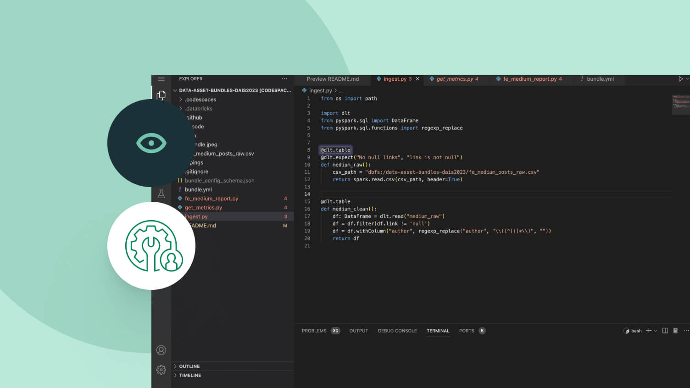This screenshot has width=690, height=388.
Task: Create a new terminal with plus icon
Action: coord(649,331)
